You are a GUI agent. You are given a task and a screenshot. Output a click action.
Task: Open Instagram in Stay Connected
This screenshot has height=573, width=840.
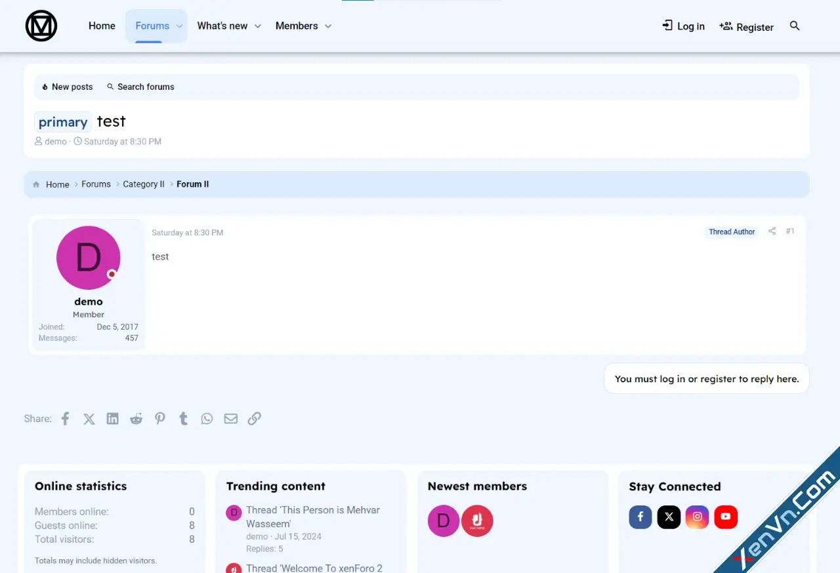(698, 517)
